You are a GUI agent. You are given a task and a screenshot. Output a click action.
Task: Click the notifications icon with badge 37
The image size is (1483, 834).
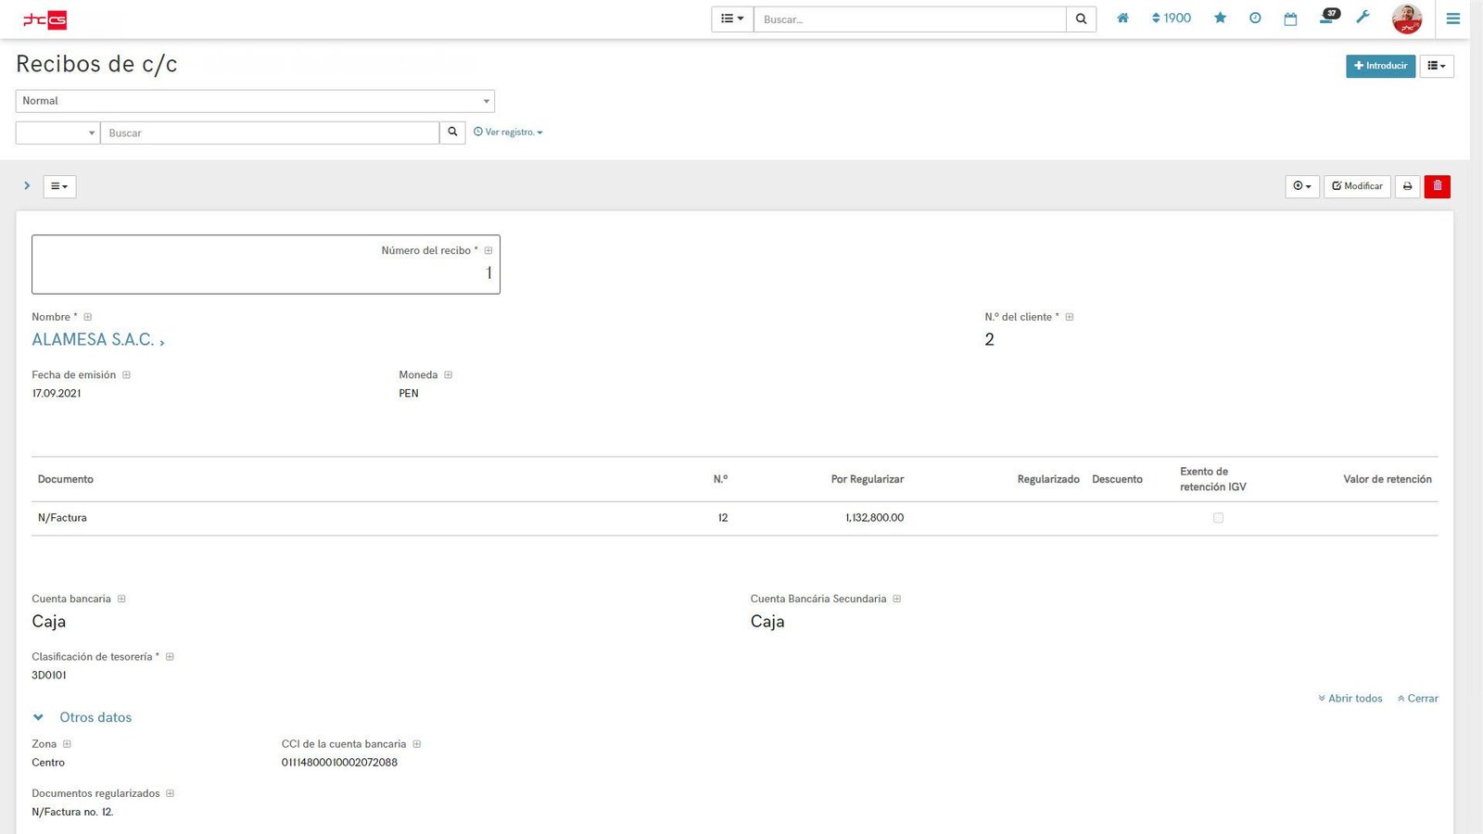[x=1327, y=18]
